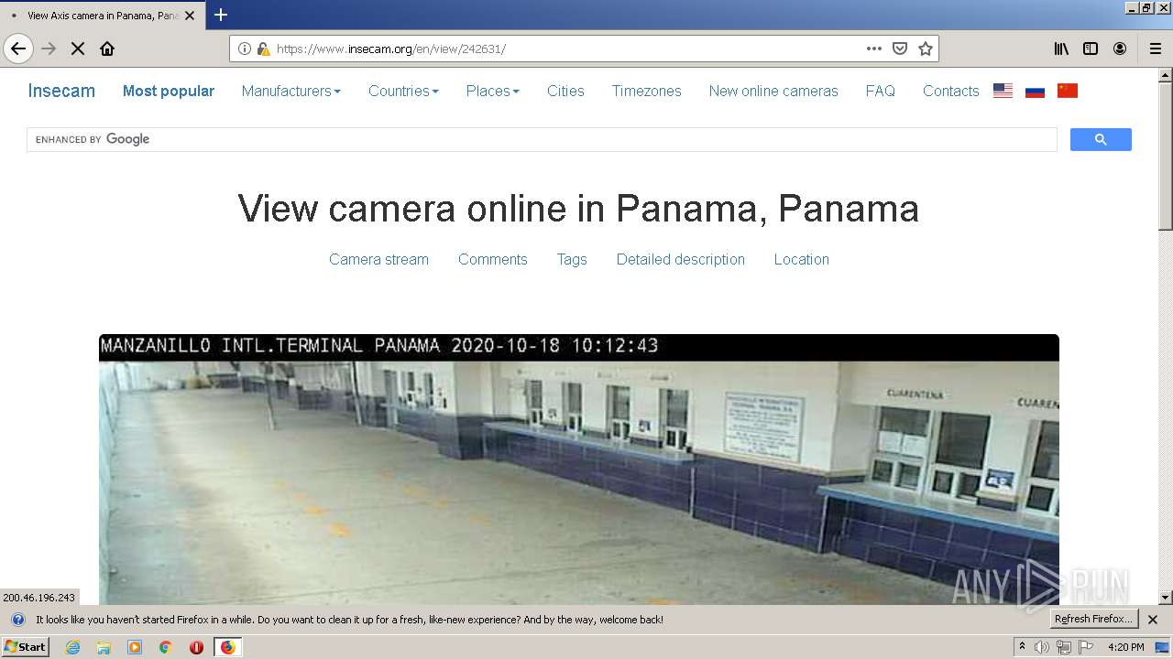Switch language with the US flag
Screen dimensions: 1173x659
tap(1003, 91)
